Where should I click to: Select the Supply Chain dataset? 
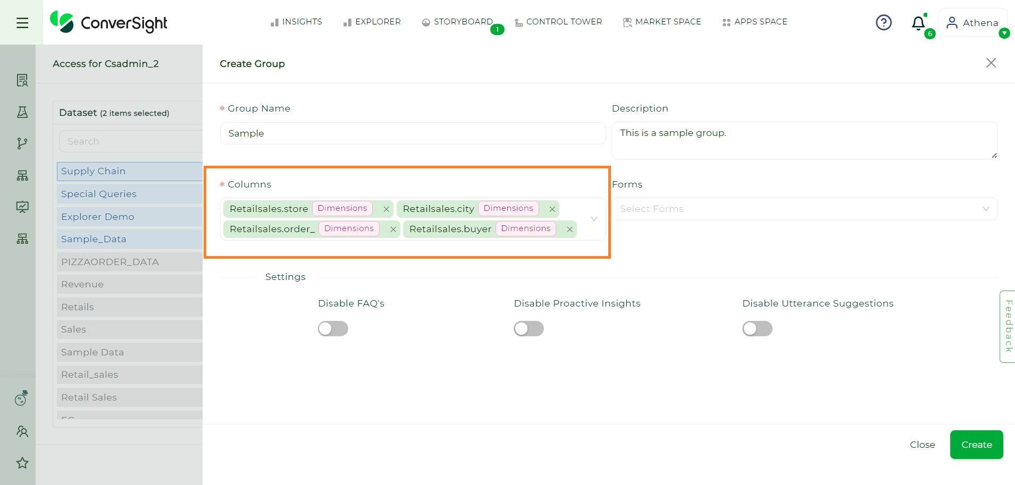click(x=130, y=171)
